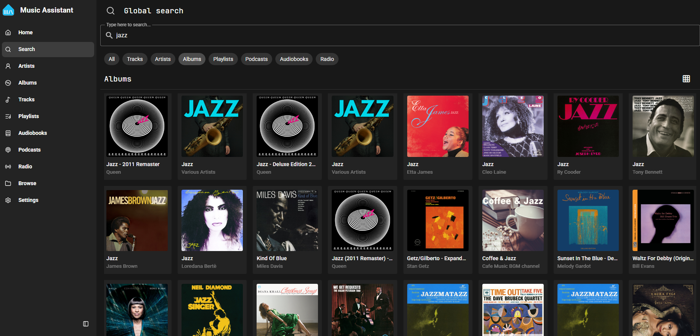
Task: Select the Playlists filter chip
Action: click(223, 59)
